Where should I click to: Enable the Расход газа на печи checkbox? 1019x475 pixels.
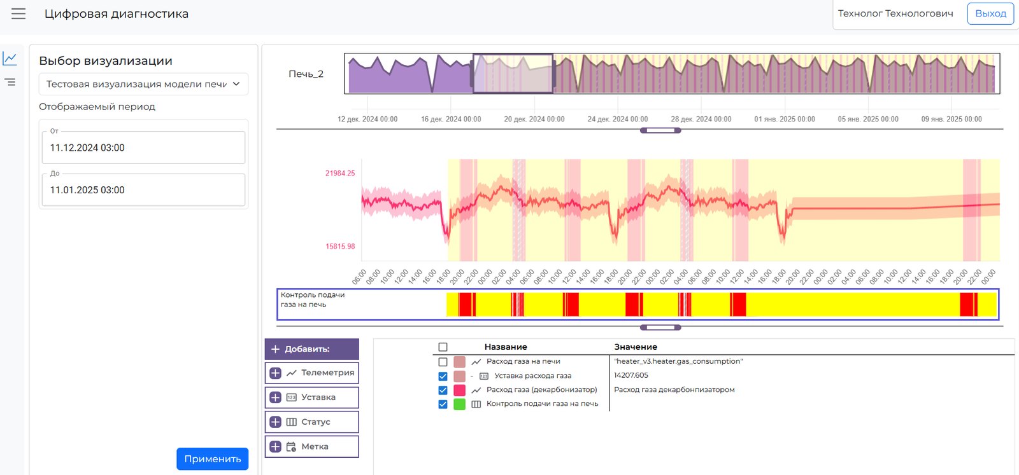pyautogui.click(x=443, y=362)
